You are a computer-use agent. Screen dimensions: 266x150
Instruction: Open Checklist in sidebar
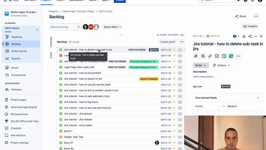[x=16, y=128]
